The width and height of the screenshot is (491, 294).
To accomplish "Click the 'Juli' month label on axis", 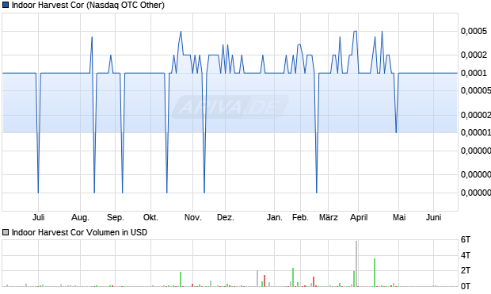I will (x=39, y=217).
